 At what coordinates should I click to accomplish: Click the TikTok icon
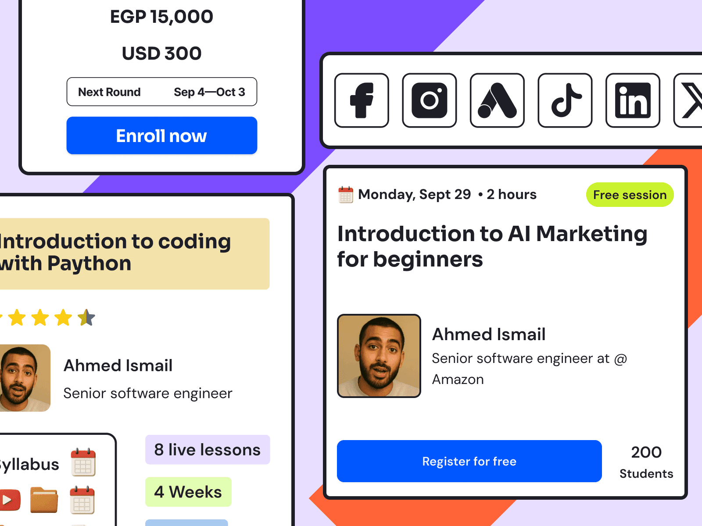click(x=565, y=100)
